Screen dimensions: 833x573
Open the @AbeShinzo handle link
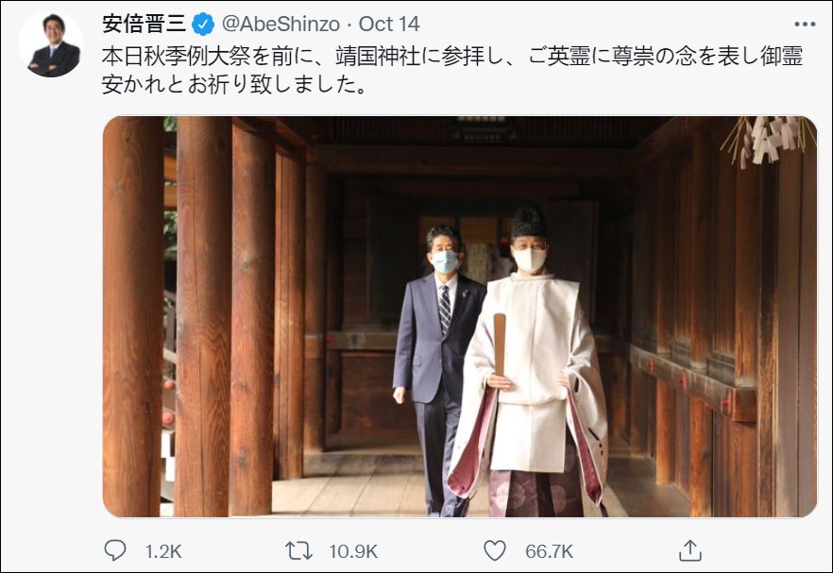[280, 24]
